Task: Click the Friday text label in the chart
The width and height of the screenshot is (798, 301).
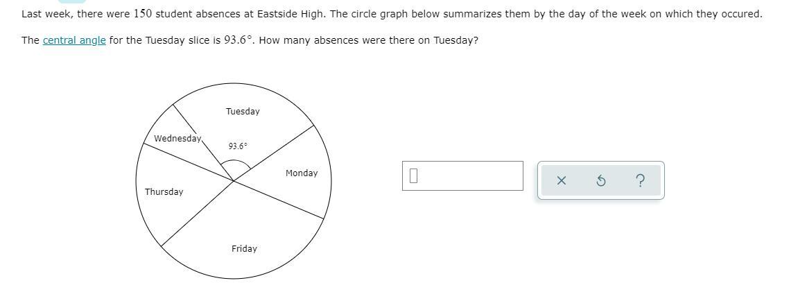Action: (x=244, y=248)
